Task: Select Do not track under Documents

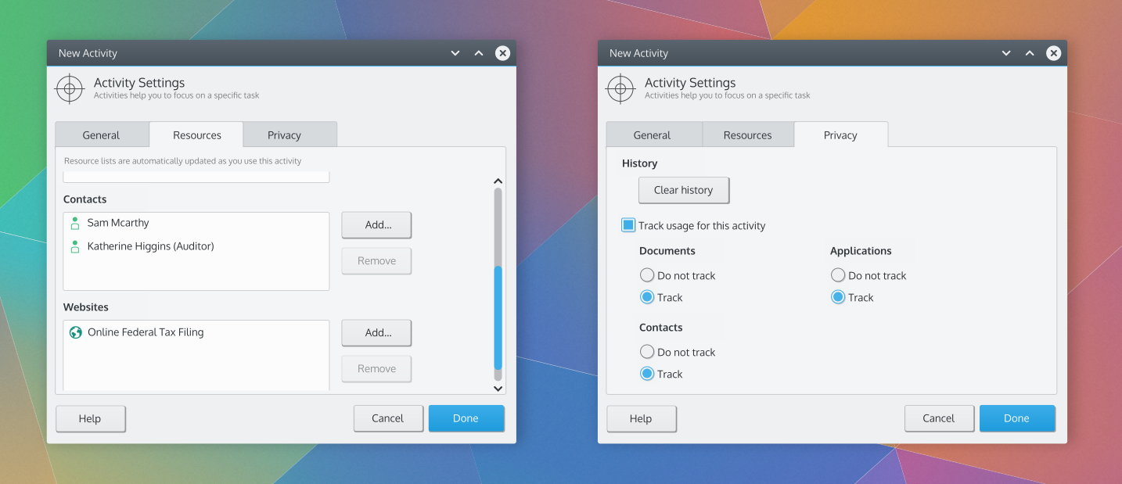Action: coord(647,275)
